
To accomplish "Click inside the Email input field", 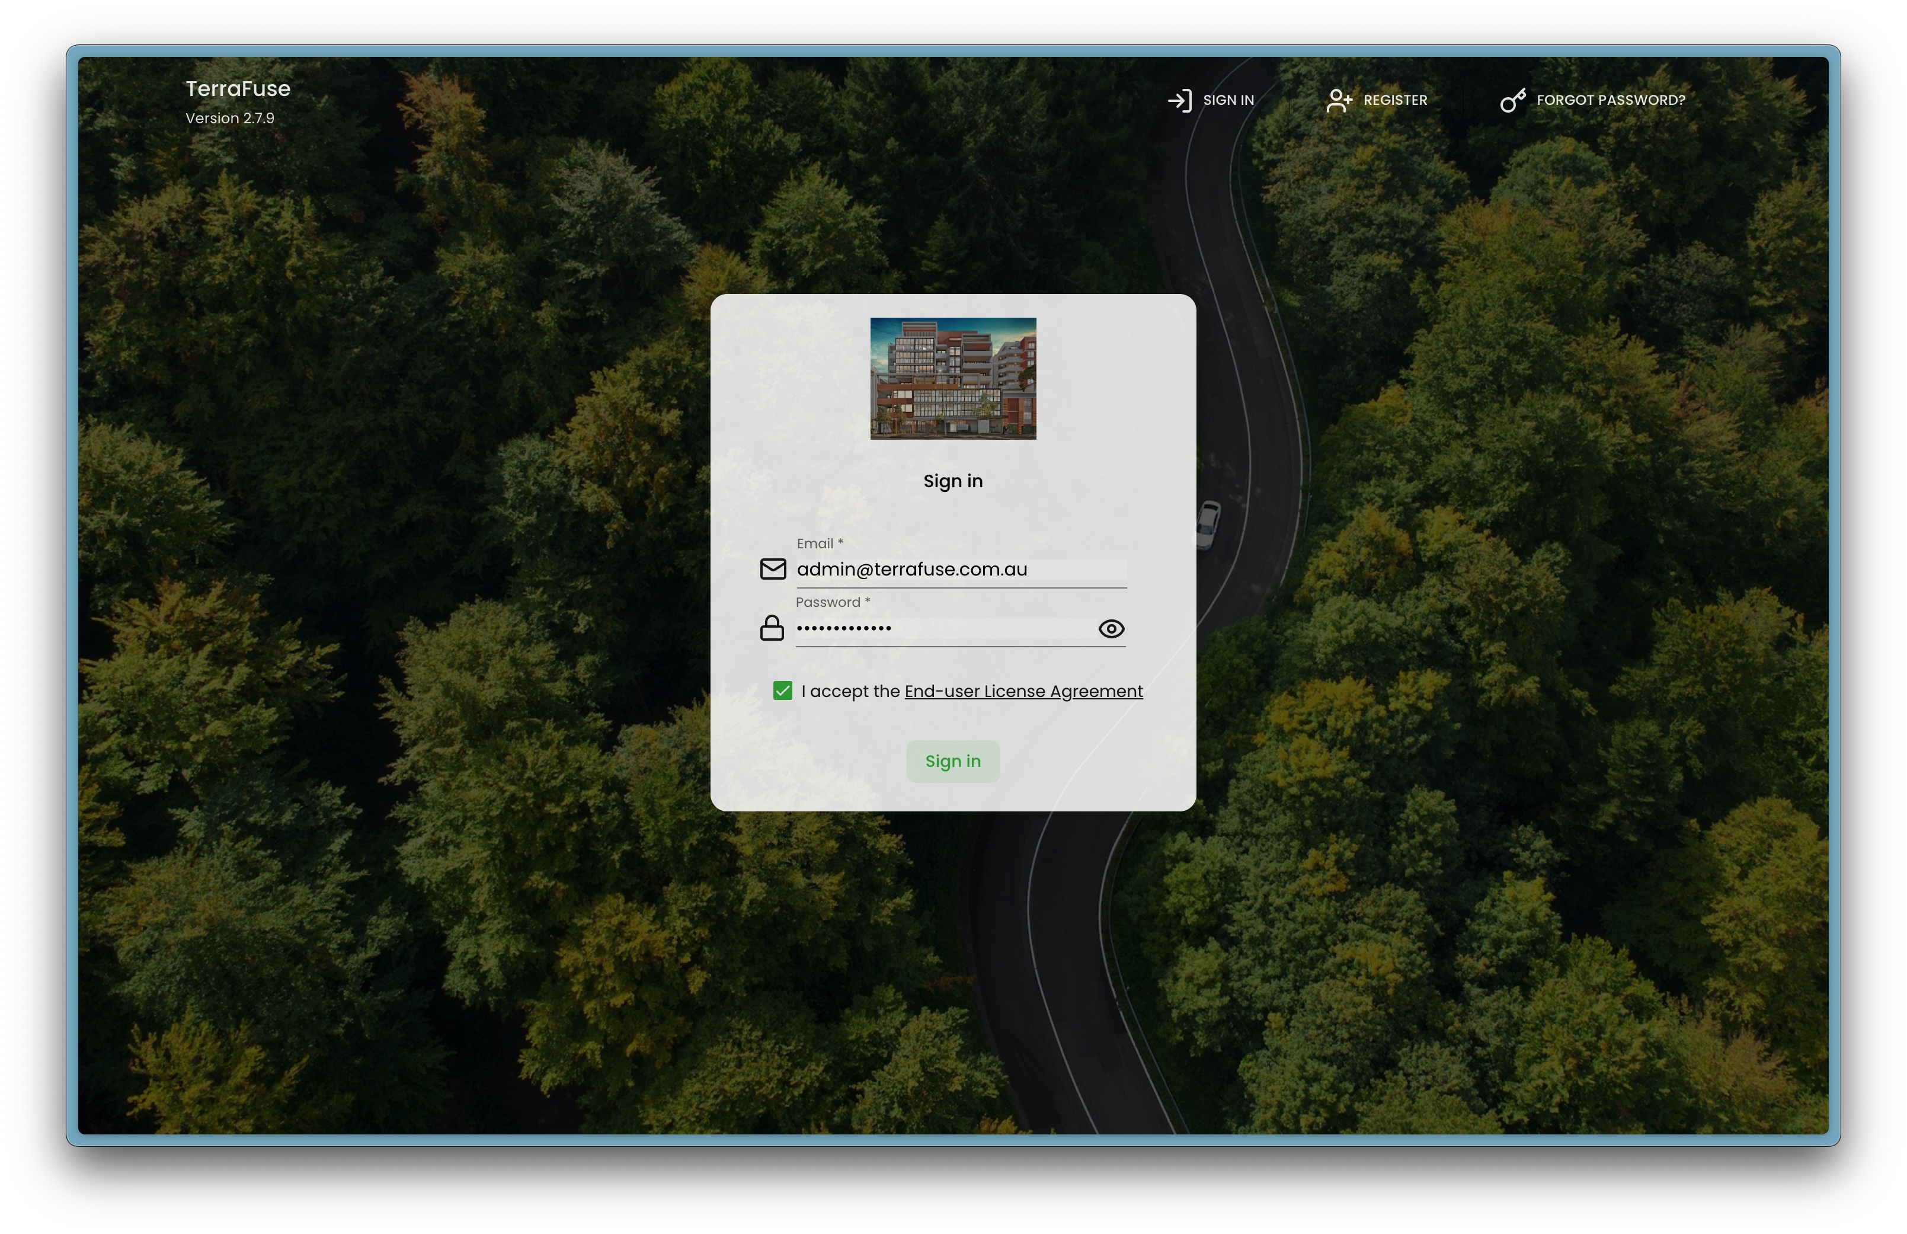I will (x=945, y=569).
